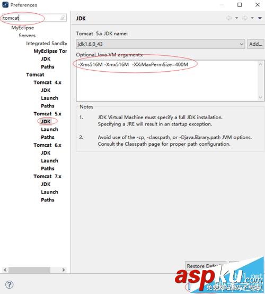Select Paths under MyEclipse Tomcat

(48, 67)
